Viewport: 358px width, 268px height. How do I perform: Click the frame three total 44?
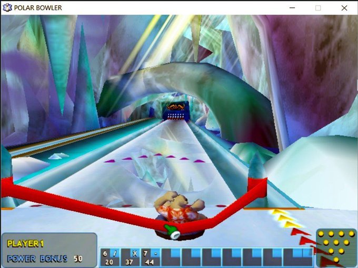coord(150,262)
